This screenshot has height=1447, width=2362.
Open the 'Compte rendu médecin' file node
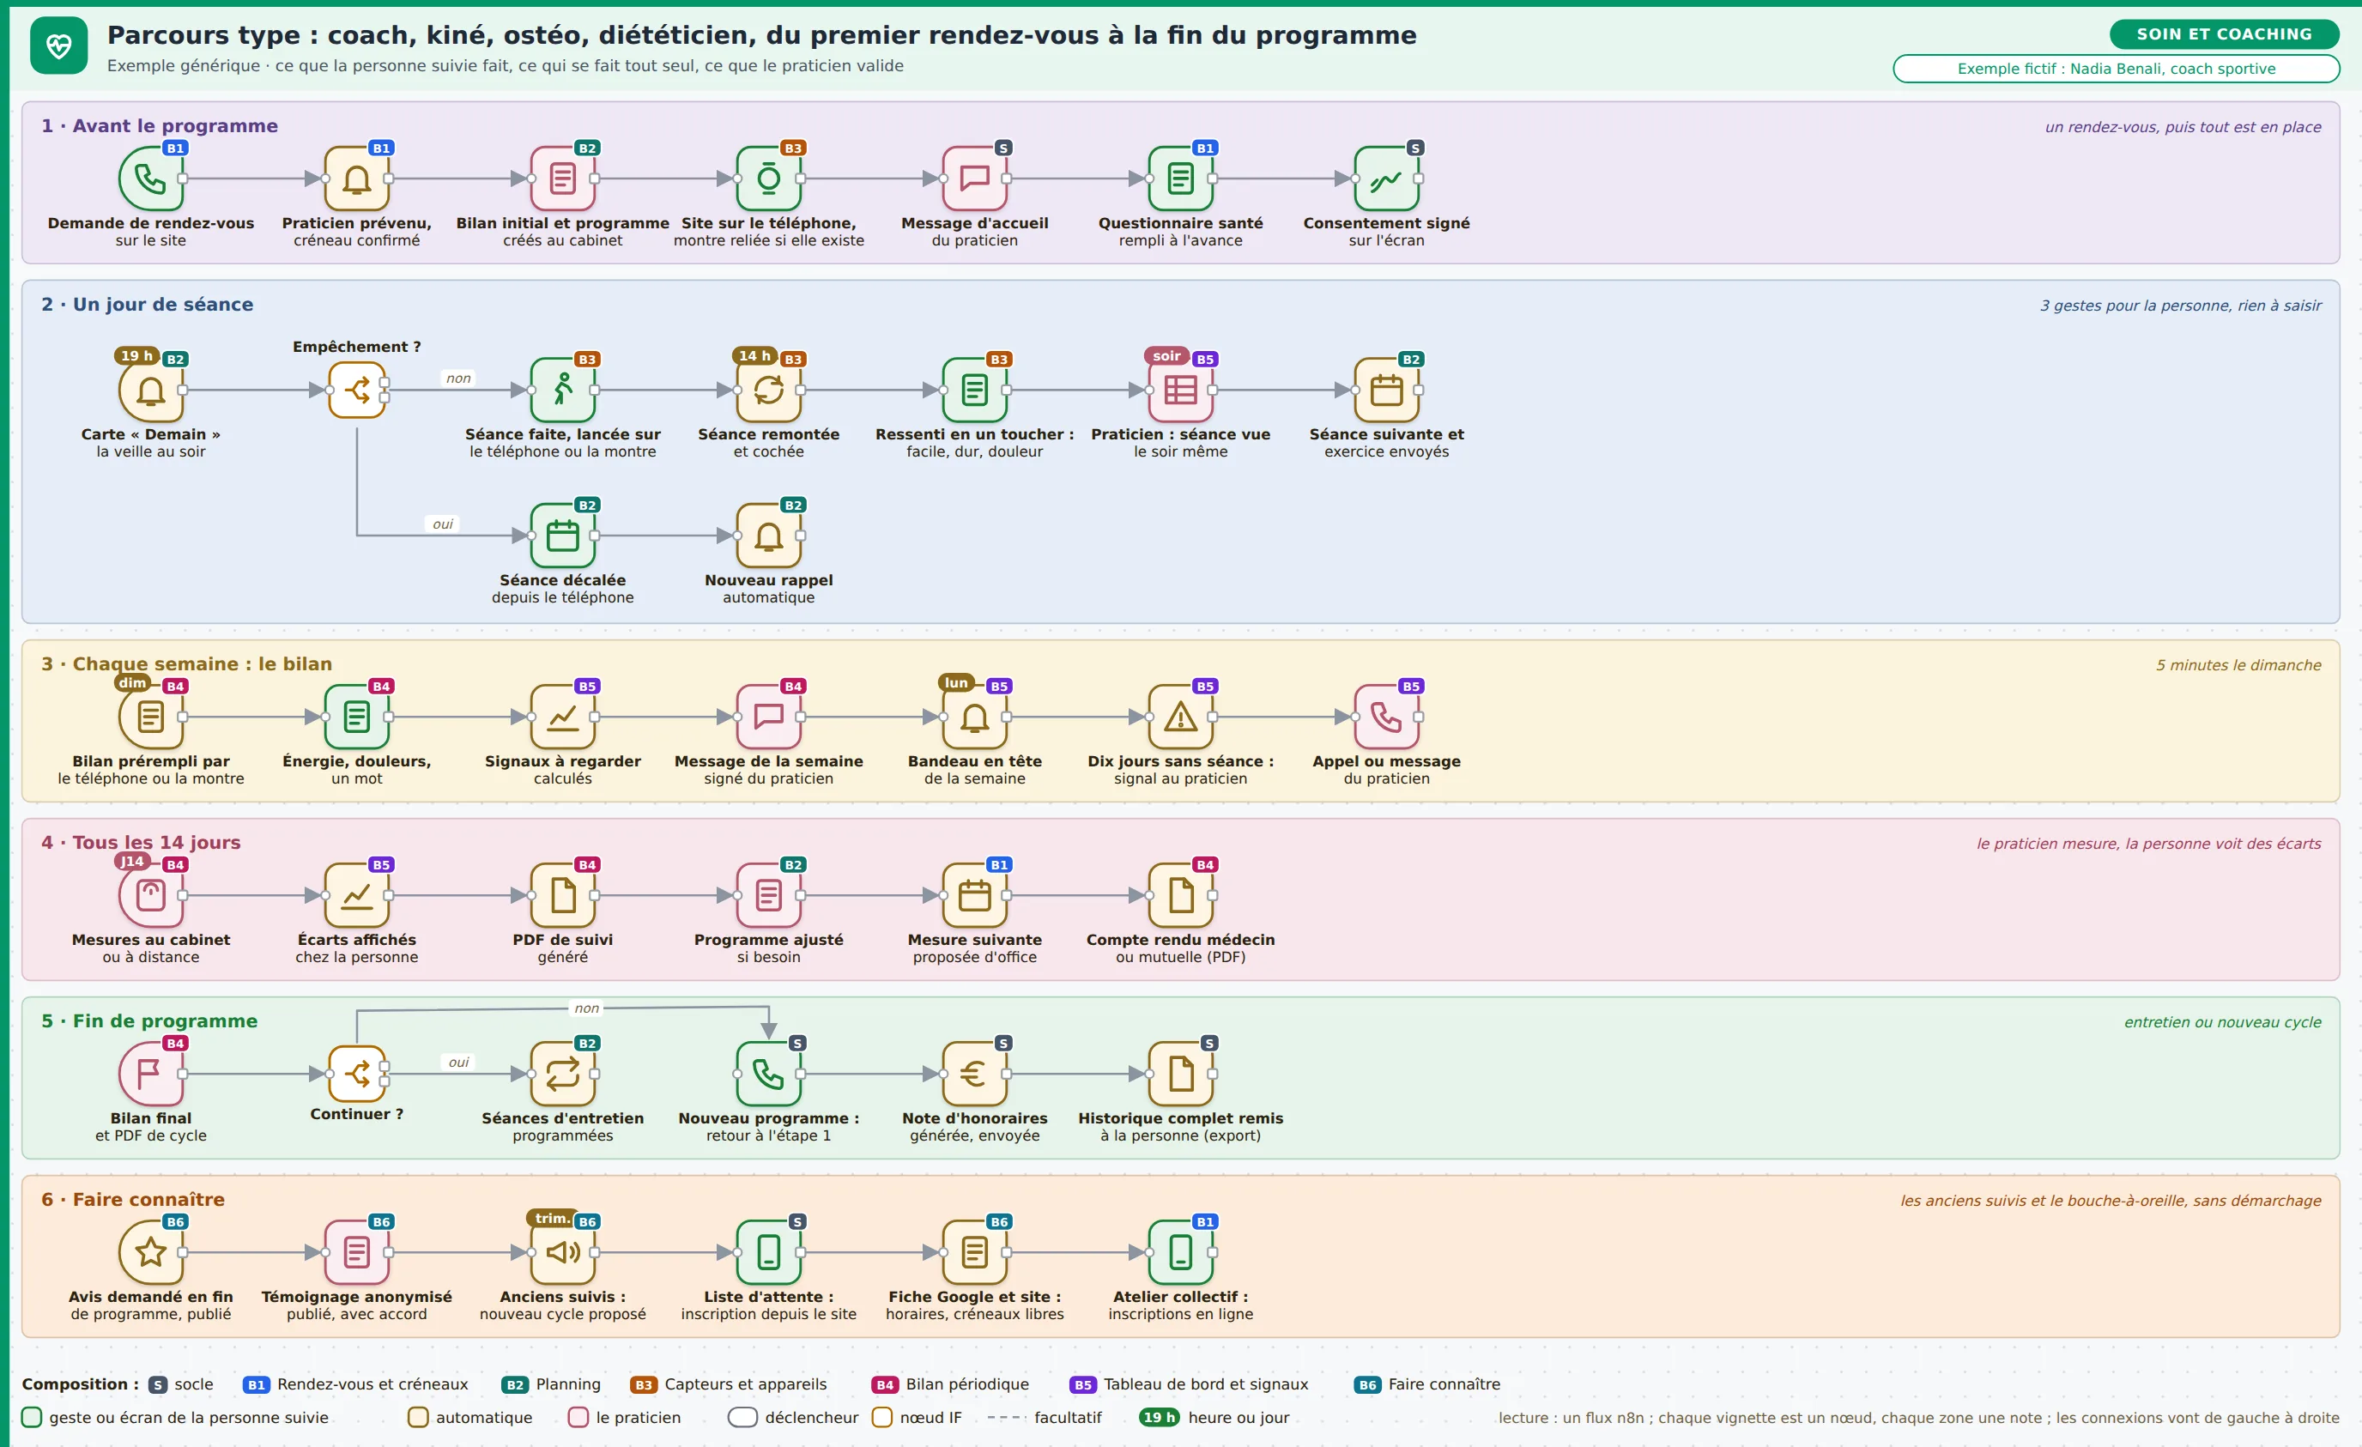(x=1181, y=895)
